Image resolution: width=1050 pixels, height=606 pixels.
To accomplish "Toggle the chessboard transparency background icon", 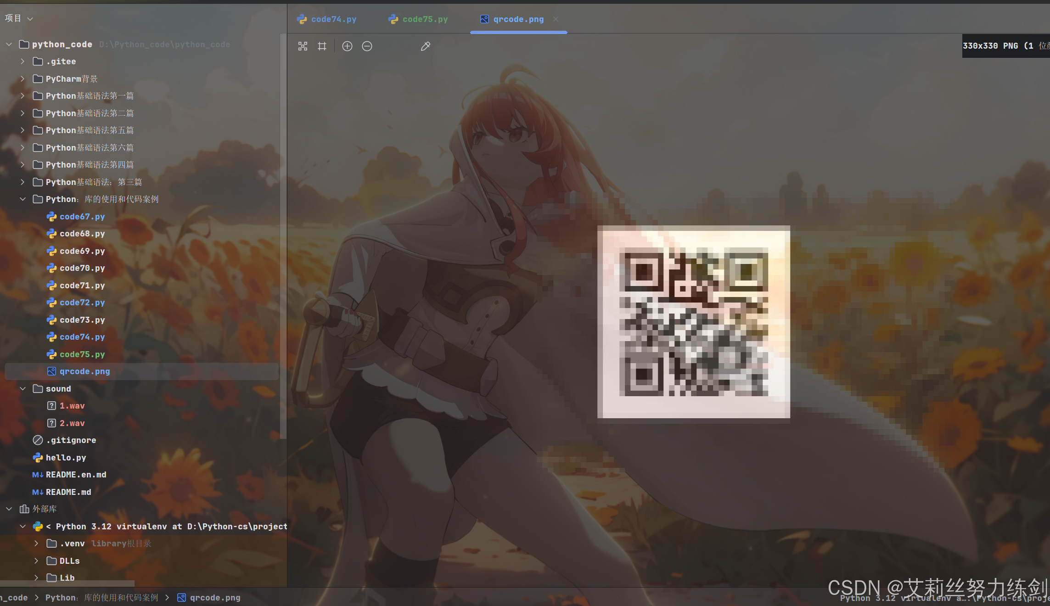I will tap(303, 46).
